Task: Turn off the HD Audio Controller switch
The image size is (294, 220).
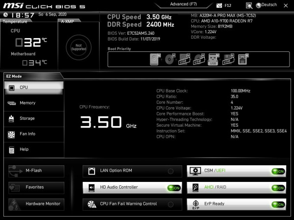Action: click(x=174, y=188)
